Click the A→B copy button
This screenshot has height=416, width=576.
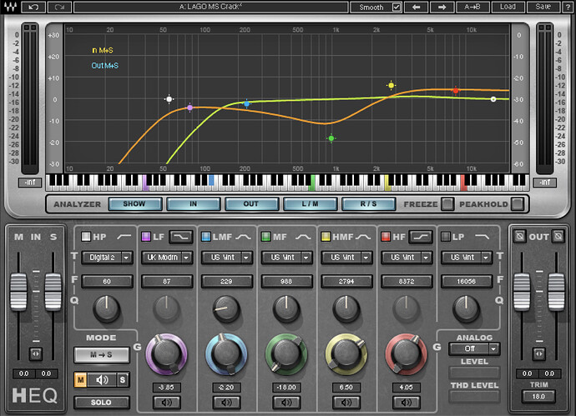(472, 7)
